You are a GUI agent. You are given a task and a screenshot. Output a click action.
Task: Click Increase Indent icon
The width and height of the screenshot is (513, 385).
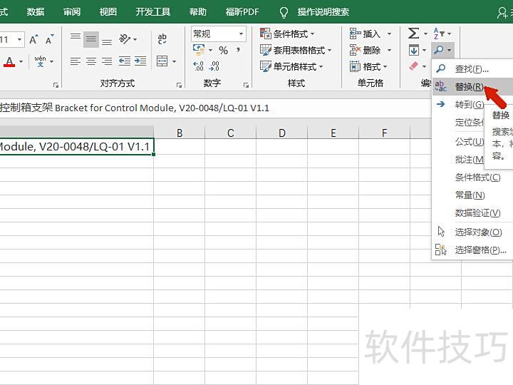[x=140, y=61]
